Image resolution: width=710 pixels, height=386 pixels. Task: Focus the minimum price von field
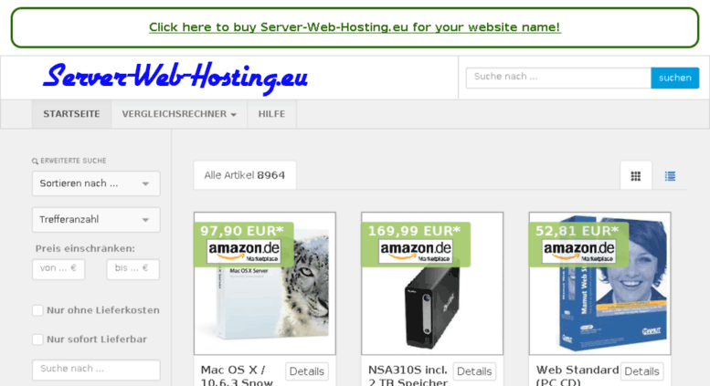point(58,269)
